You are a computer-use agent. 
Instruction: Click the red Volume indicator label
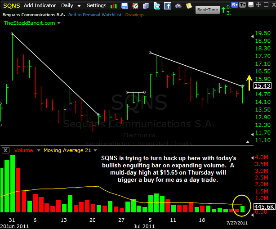23,150
